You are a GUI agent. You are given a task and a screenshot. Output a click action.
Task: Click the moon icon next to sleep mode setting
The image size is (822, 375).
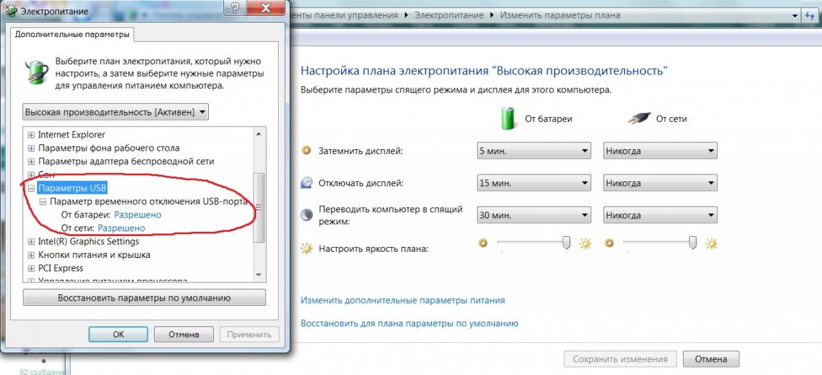click(307, 214)
